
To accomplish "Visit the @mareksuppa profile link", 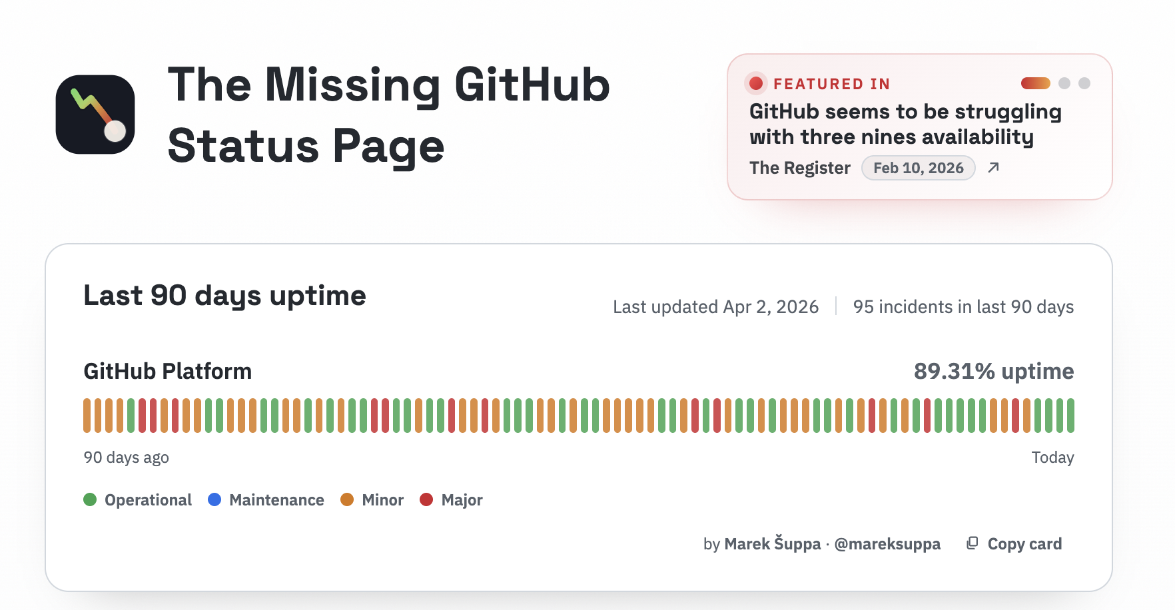I will point(887,543).
